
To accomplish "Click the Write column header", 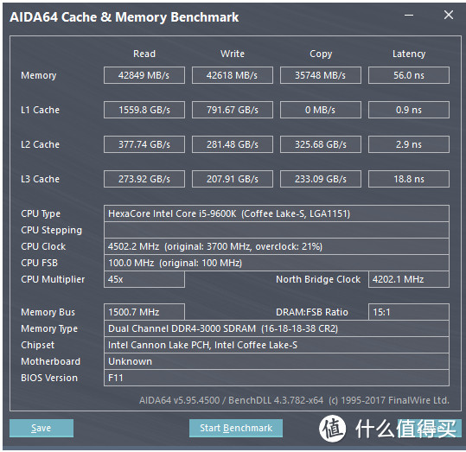I will click(x=233, y=54).
